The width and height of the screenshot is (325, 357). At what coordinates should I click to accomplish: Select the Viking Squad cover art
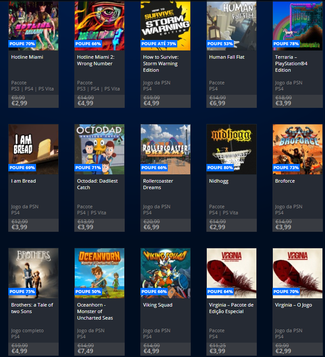[x=166, y=273]
